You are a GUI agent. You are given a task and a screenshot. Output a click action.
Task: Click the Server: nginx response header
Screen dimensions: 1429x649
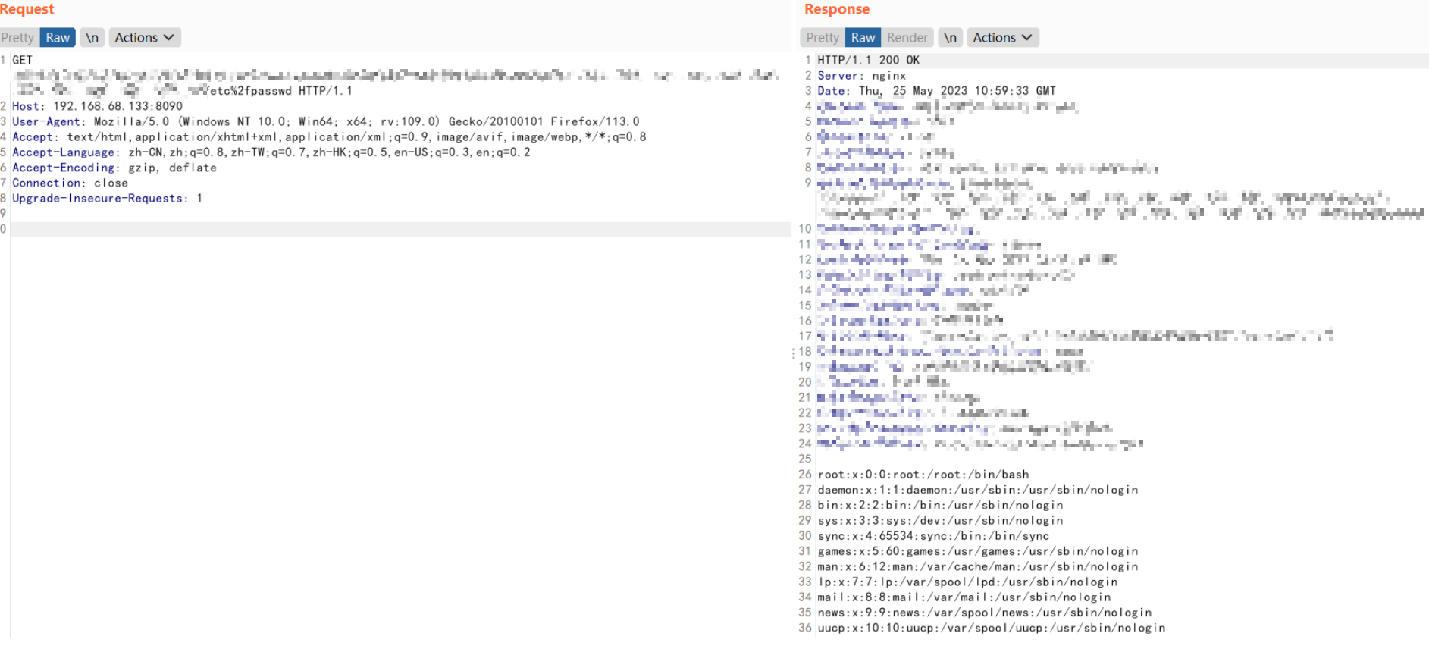861,76
